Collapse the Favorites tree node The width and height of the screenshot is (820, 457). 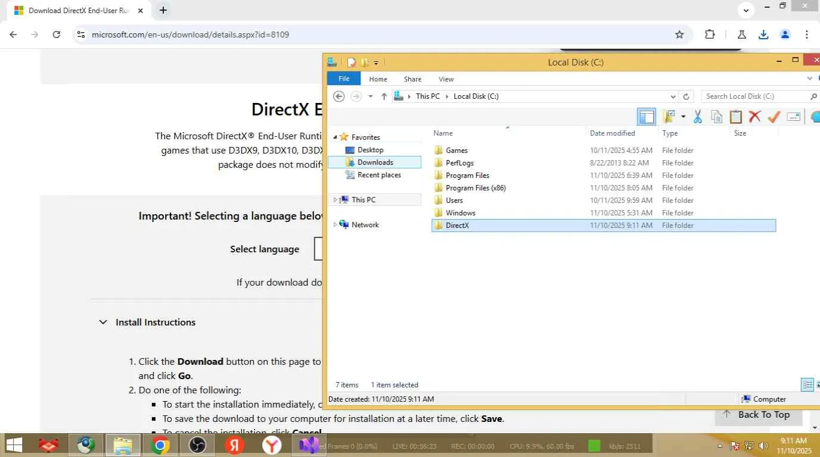[x=335, y=137]
